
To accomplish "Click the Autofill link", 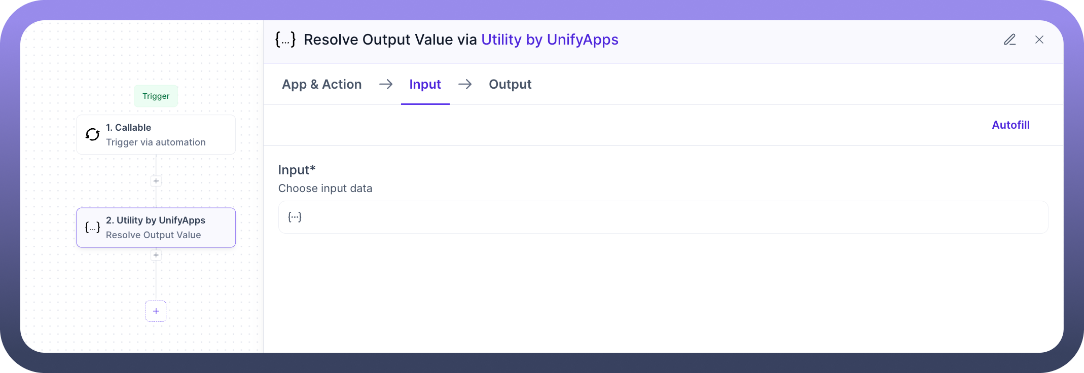I will pyautogui.click(x=1010, y=125).
